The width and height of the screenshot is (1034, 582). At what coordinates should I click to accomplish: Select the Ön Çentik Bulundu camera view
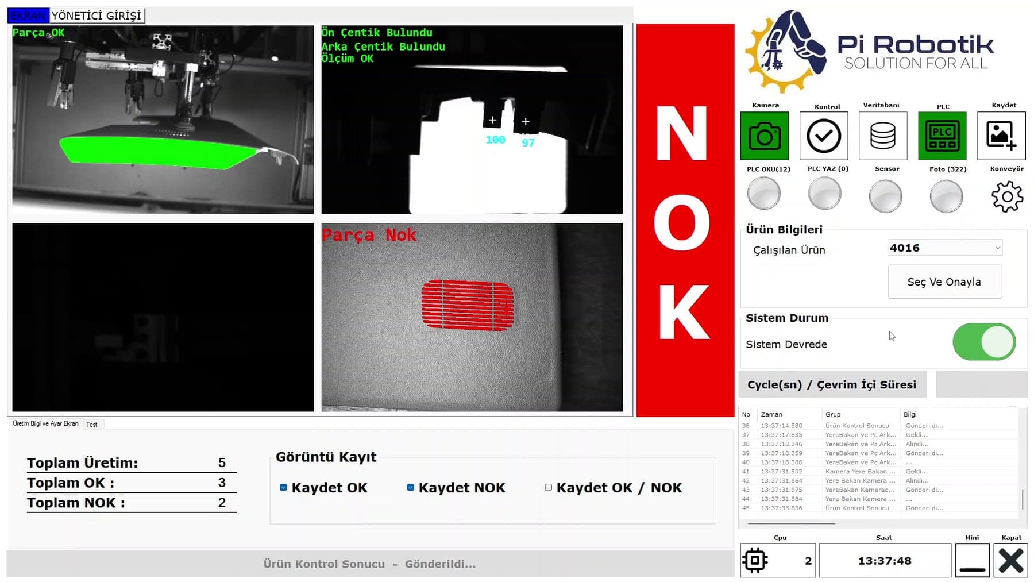(472, 120)
